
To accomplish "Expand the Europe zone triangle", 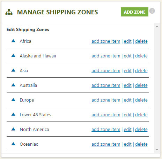I will (13, 99).
